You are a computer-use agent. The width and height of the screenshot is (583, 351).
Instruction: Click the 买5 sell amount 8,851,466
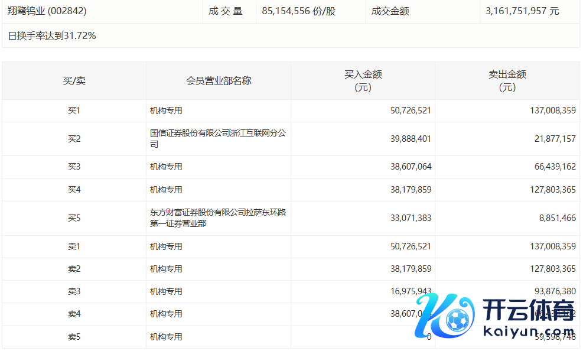pos(557,218)
